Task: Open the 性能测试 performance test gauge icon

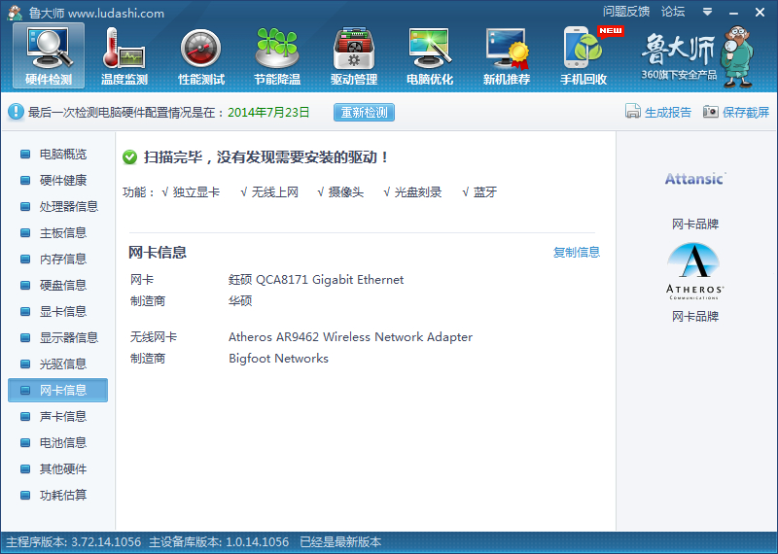Action: tap(201, 55)
